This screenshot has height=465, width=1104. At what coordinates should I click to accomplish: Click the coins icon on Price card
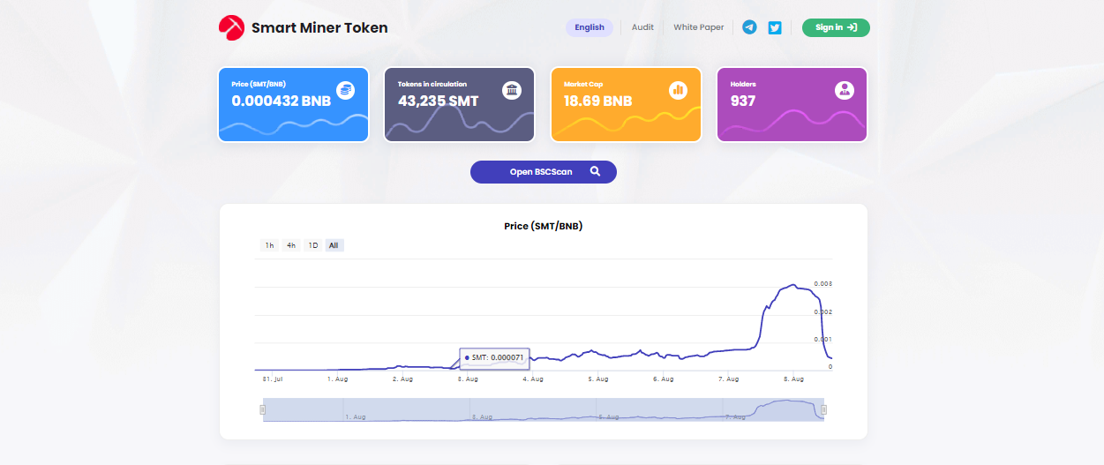click(346, 90)
